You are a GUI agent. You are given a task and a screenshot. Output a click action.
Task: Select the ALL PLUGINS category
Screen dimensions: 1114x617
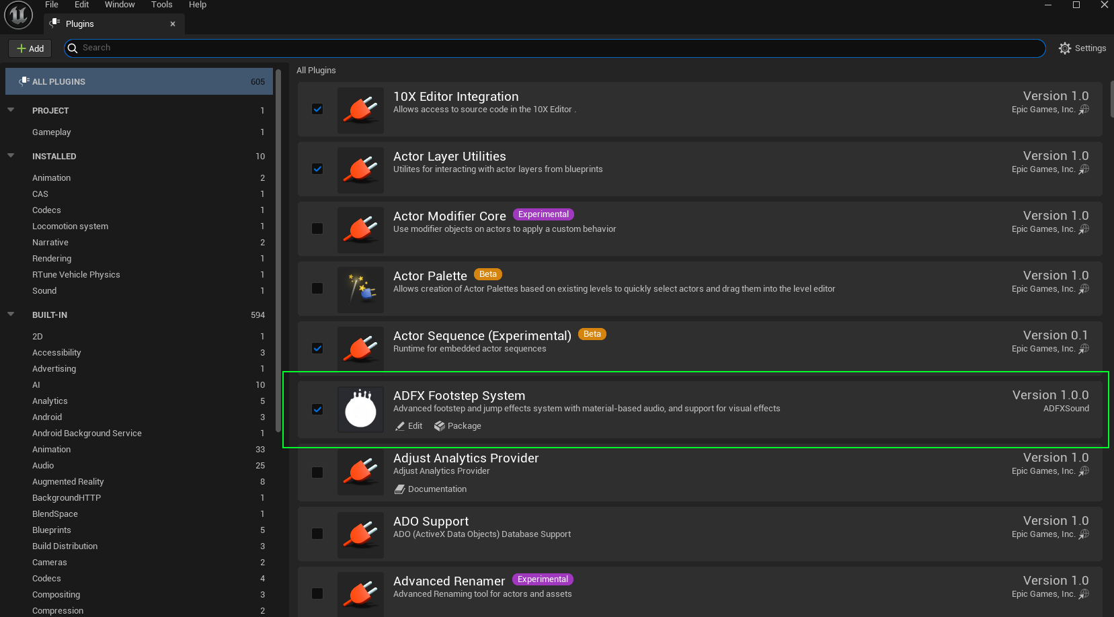coord(139,81)
